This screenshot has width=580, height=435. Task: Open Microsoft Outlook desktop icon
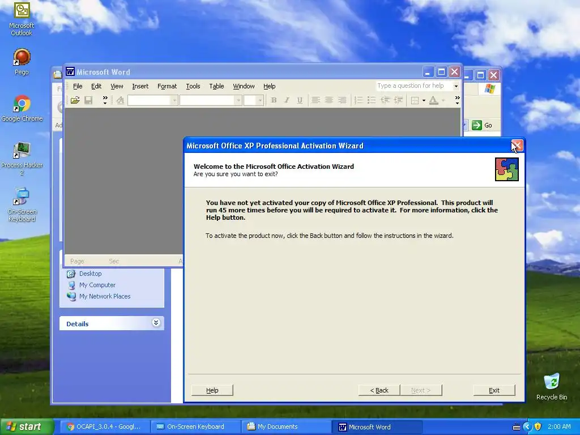[x=22, y=20]
